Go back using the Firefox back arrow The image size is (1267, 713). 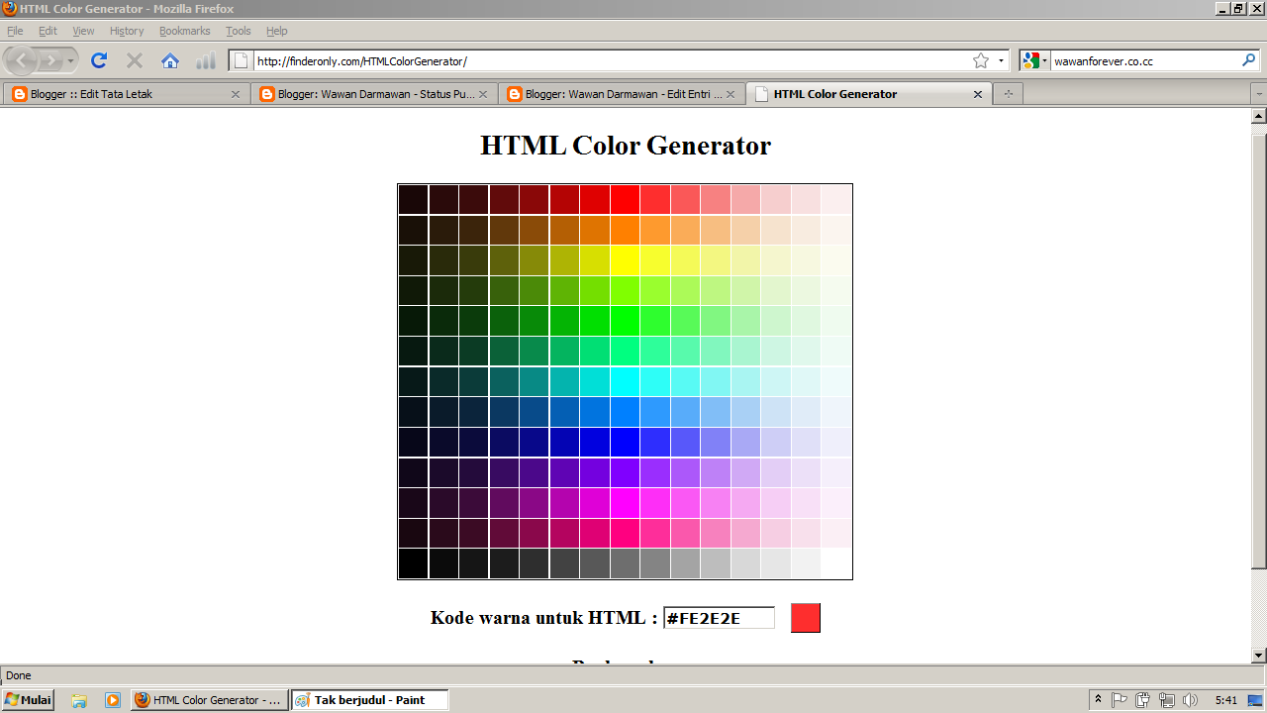point(22,60)
